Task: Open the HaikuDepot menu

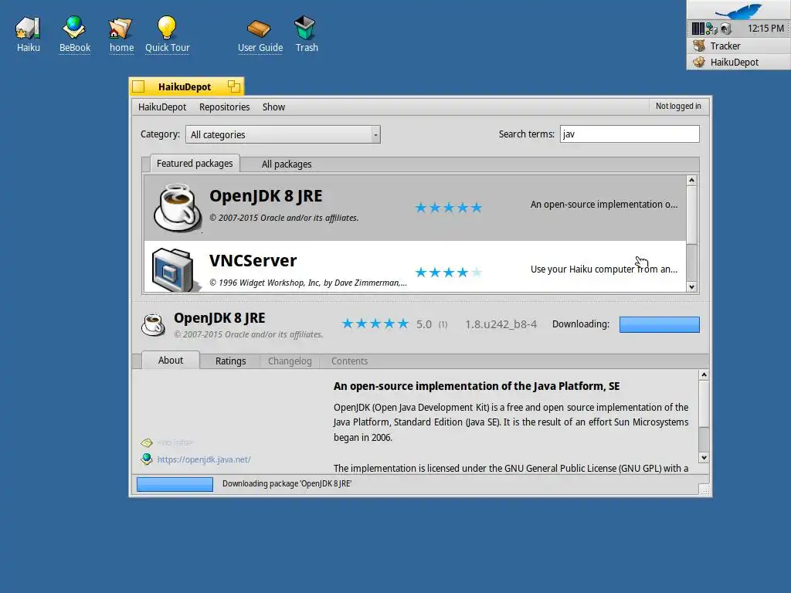Action: coord(162,107)
